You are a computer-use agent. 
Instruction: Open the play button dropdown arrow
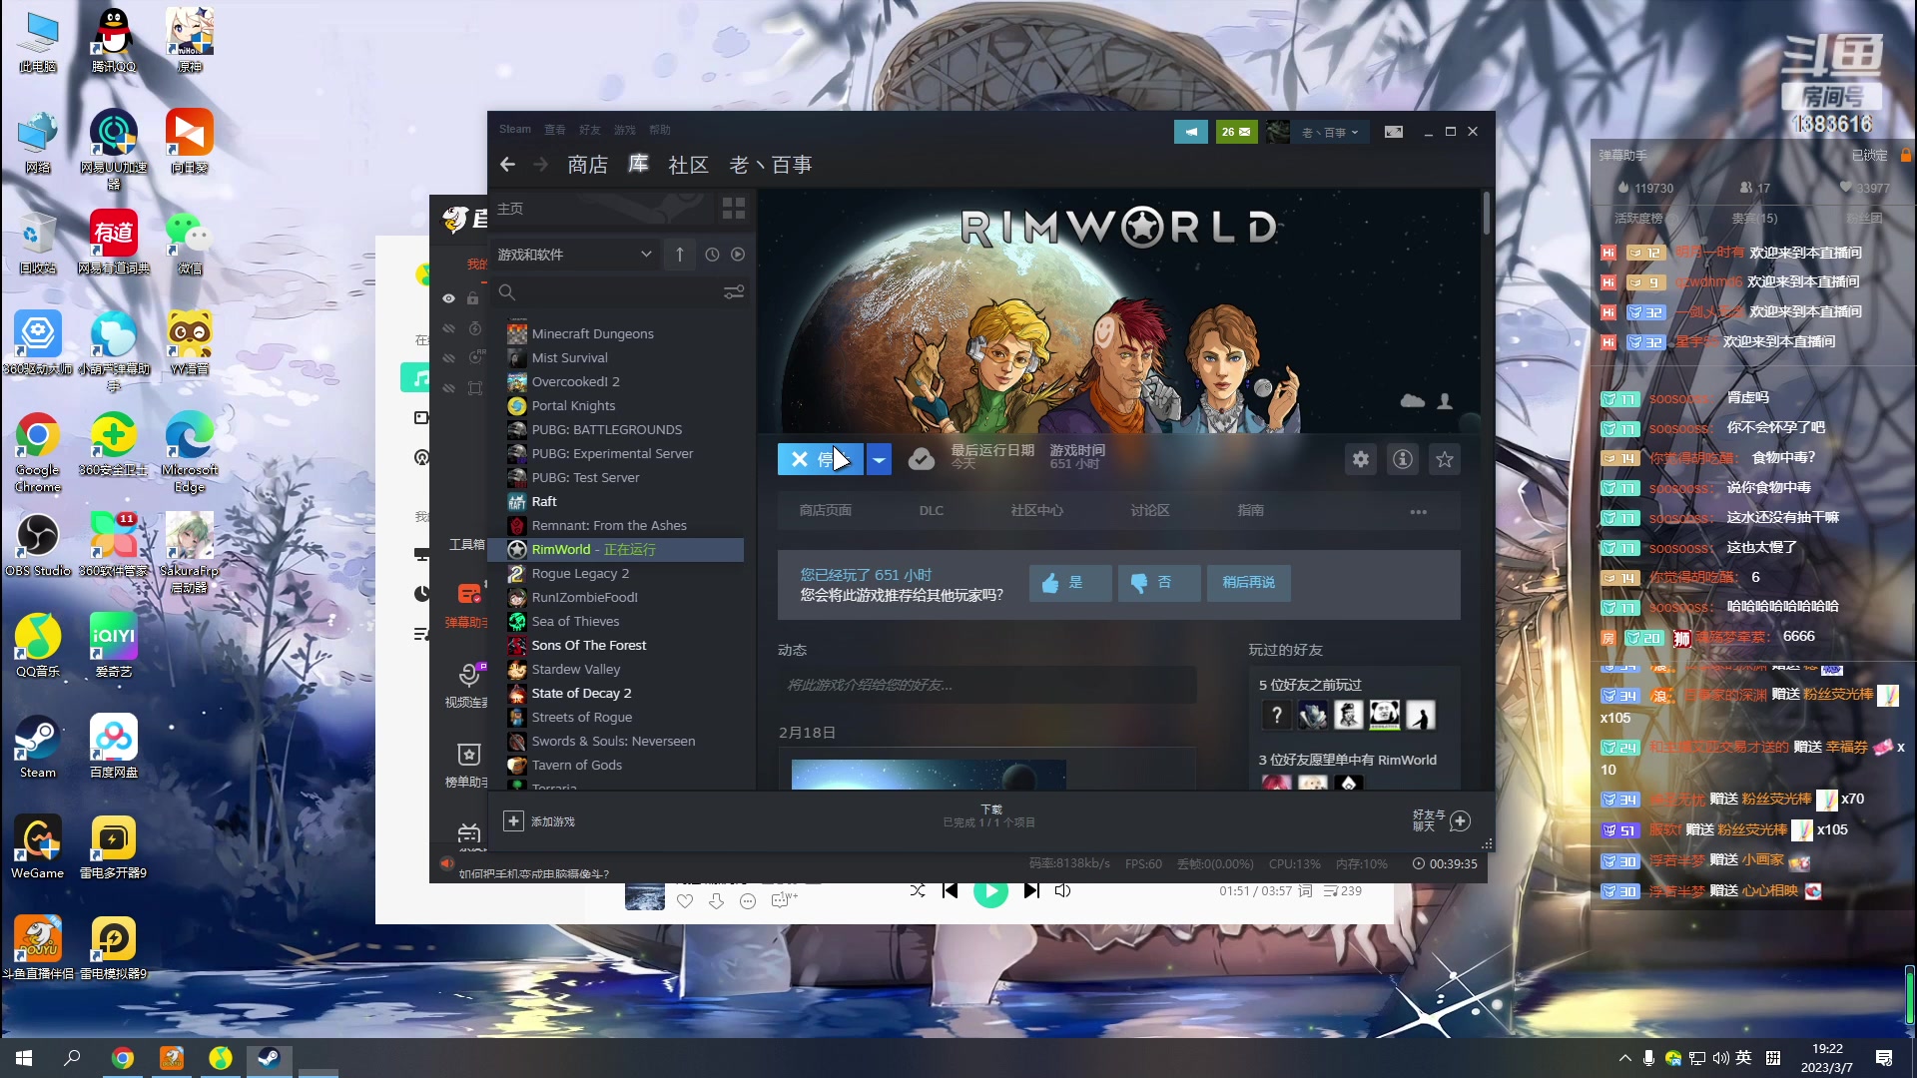coord(879,459)
